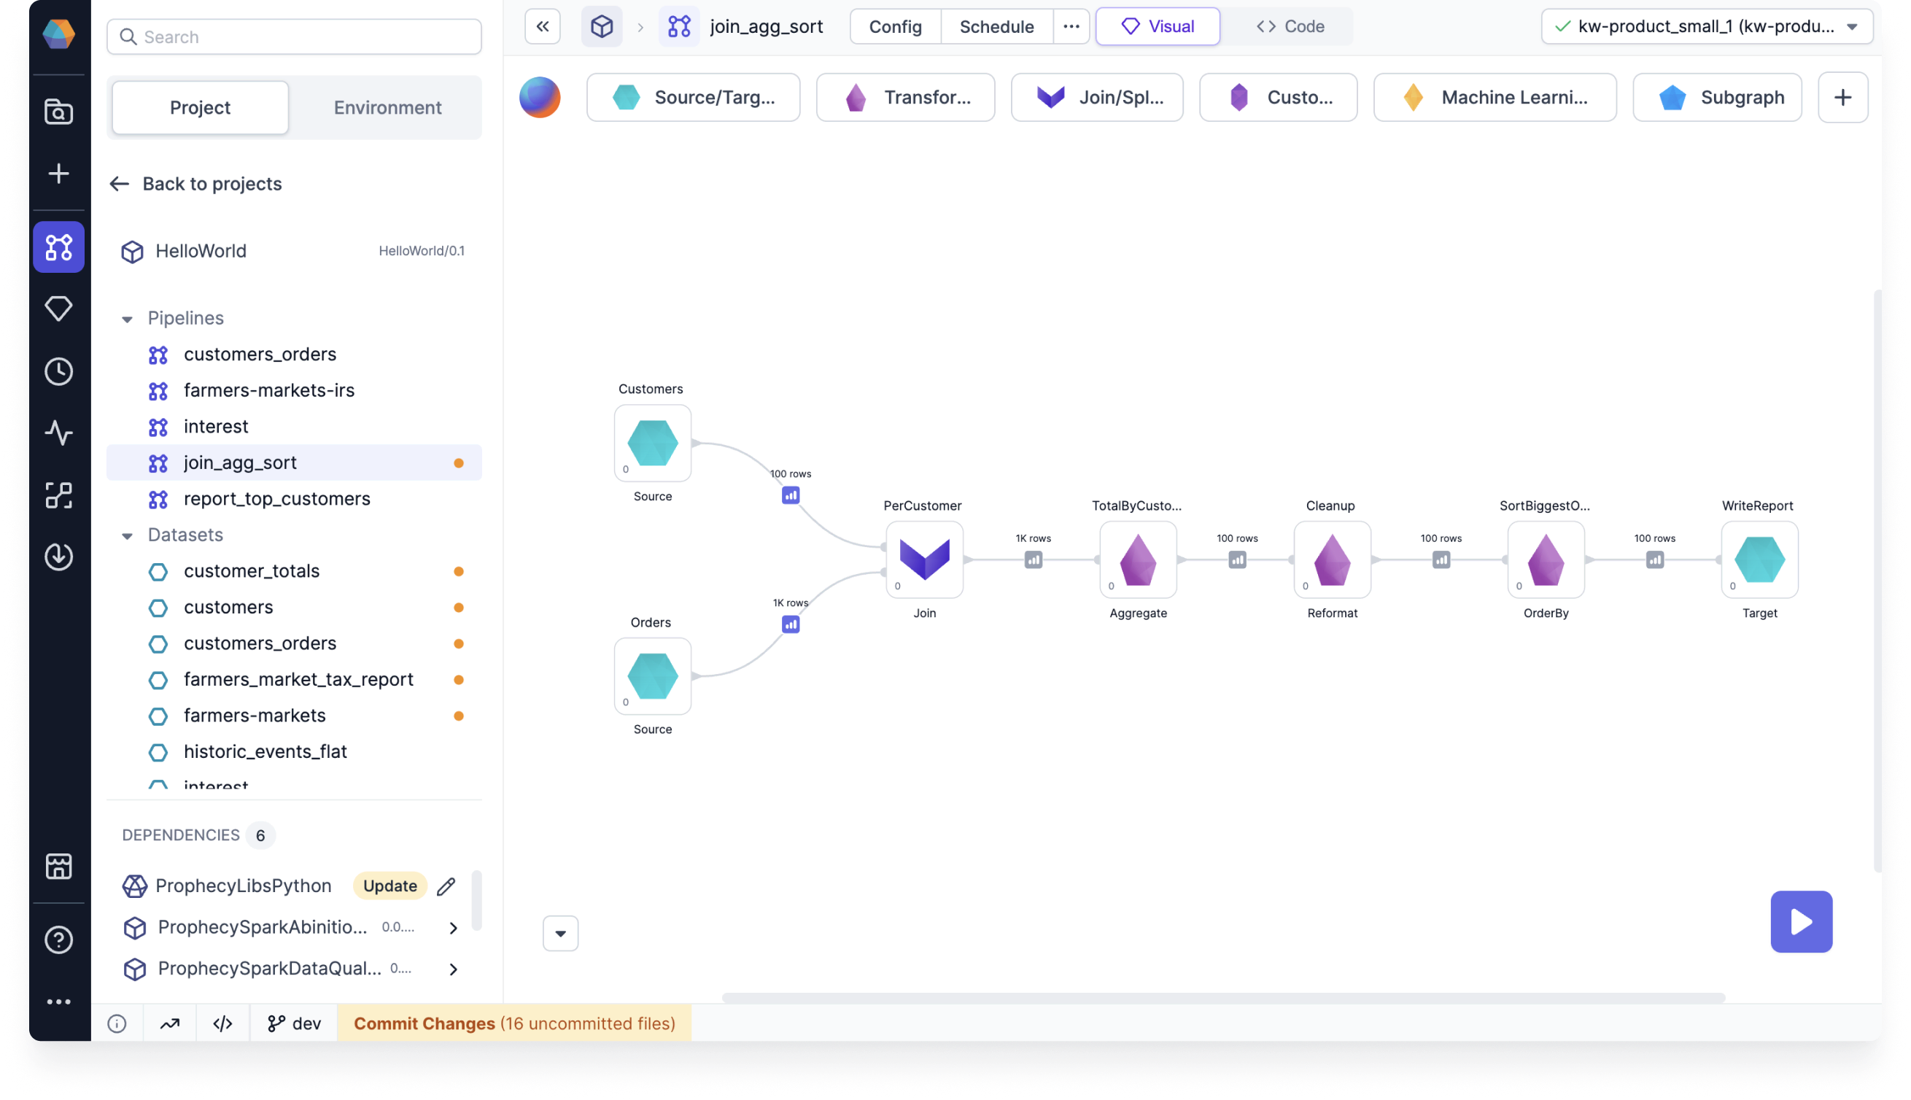Click the plus icon to add gem category

(x=1843, y=97)
